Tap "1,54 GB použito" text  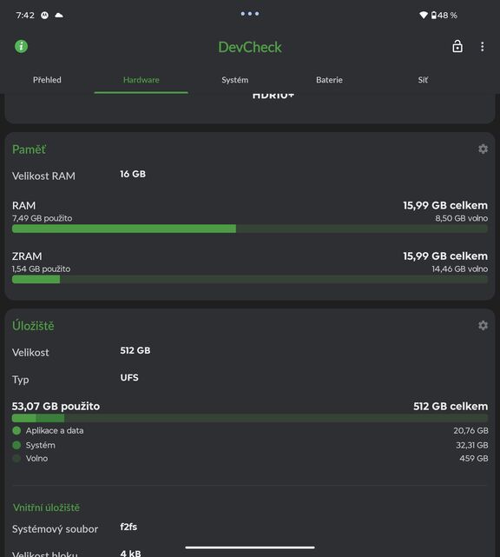pos(41,269)
